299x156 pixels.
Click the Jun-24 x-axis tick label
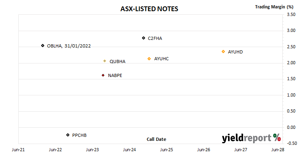click(130, 150)
